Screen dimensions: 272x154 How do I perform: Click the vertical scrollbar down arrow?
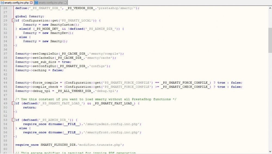pyautogui.click(x=270, y=152)
